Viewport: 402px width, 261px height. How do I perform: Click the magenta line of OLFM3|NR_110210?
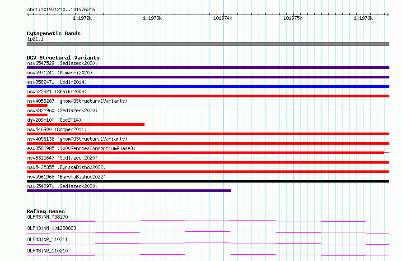pos(208,255)
